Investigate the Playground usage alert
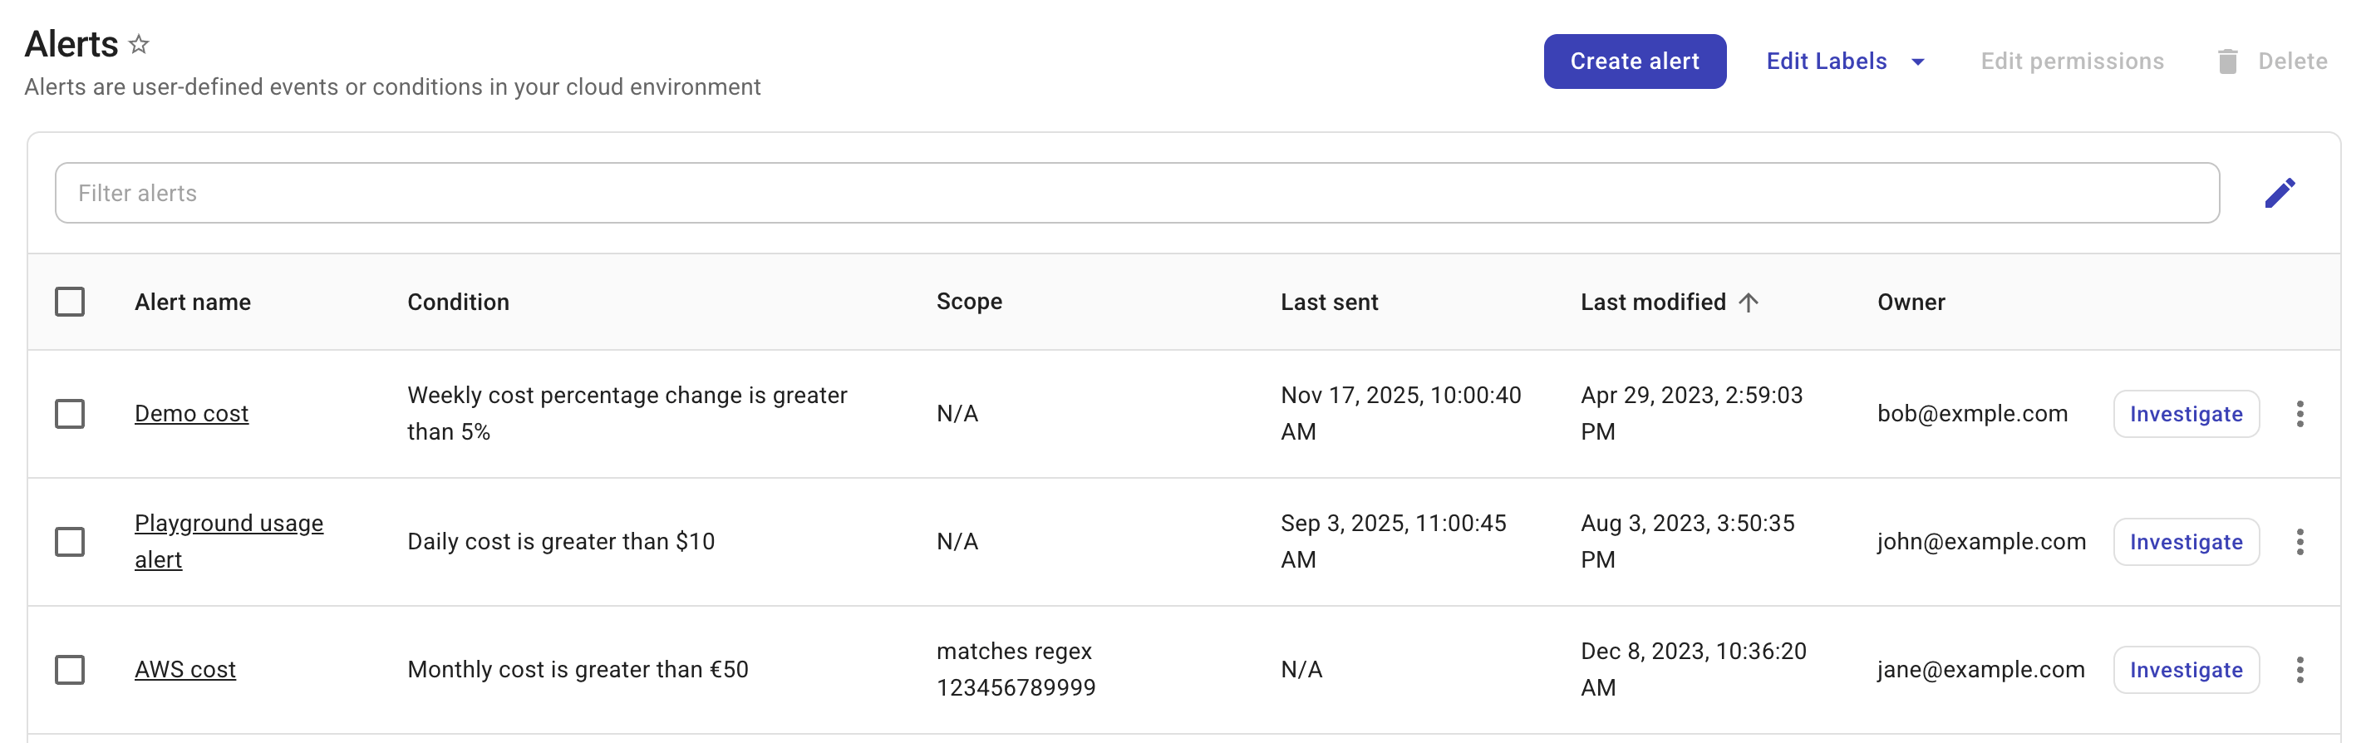Viewport: 2371px width, 743px height. click(2185, 541)
